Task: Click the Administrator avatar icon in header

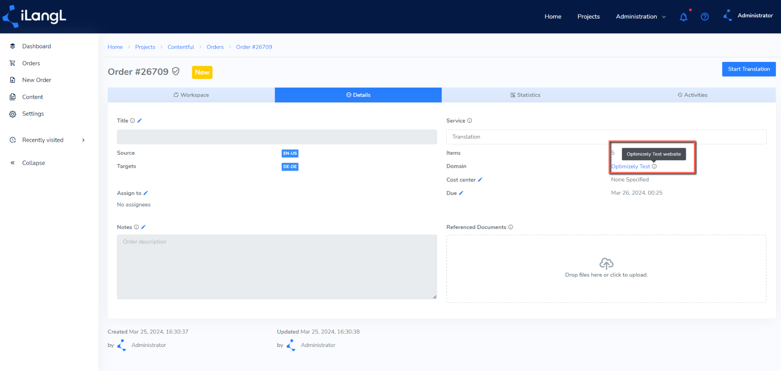Action: click(728, 15)
